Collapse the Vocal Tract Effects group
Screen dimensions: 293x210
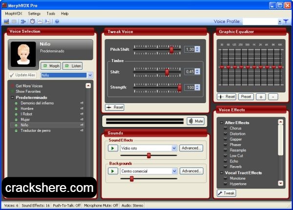coord(221,173)
